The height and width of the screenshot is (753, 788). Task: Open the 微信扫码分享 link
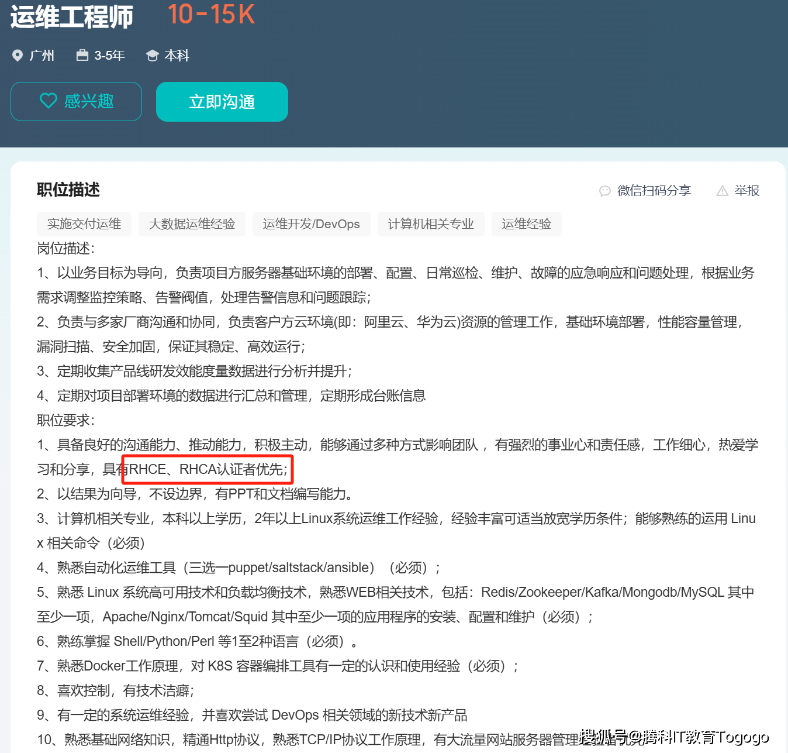[654, 190]
